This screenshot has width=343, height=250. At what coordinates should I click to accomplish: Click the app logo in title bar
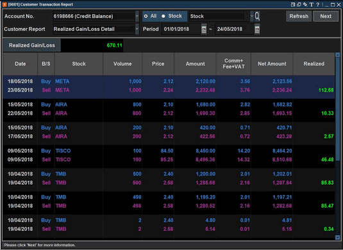tap(4, 4)
